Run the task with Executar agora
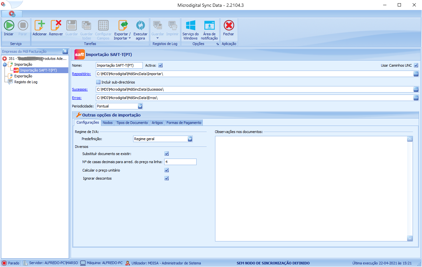Image resolution: width=422 pixels, height=267 pixels. (140, 30)
